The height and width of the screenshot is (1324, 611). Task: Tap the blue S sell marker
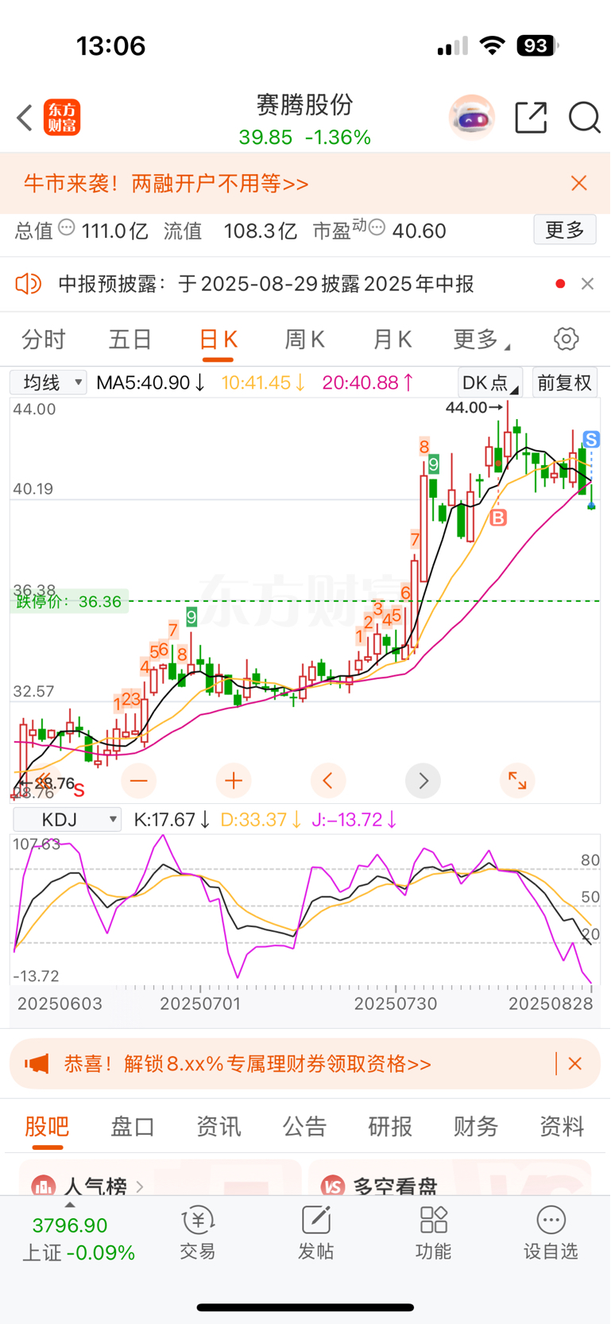point(590,439)
